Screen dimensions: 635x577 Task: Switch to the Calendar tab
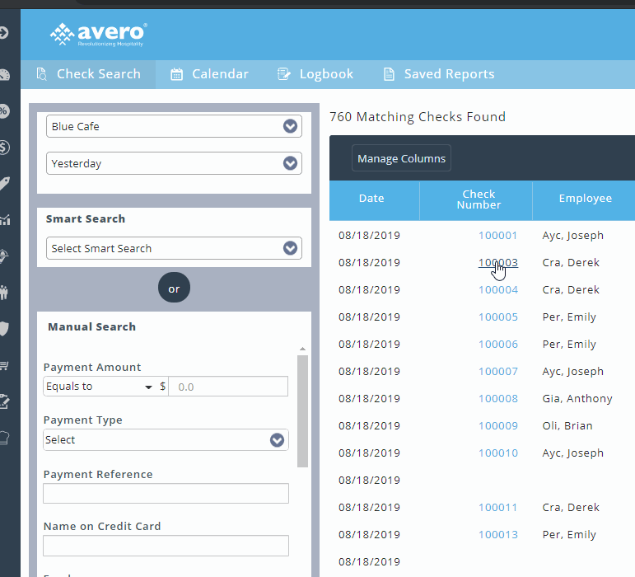coord(209,74)
